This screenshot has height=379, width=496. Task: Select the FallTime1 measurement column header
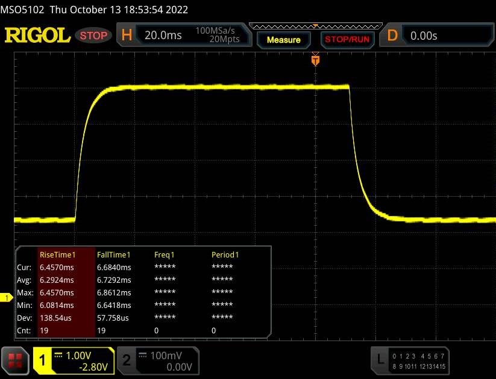pyautogui.click(x=114, y=254)
